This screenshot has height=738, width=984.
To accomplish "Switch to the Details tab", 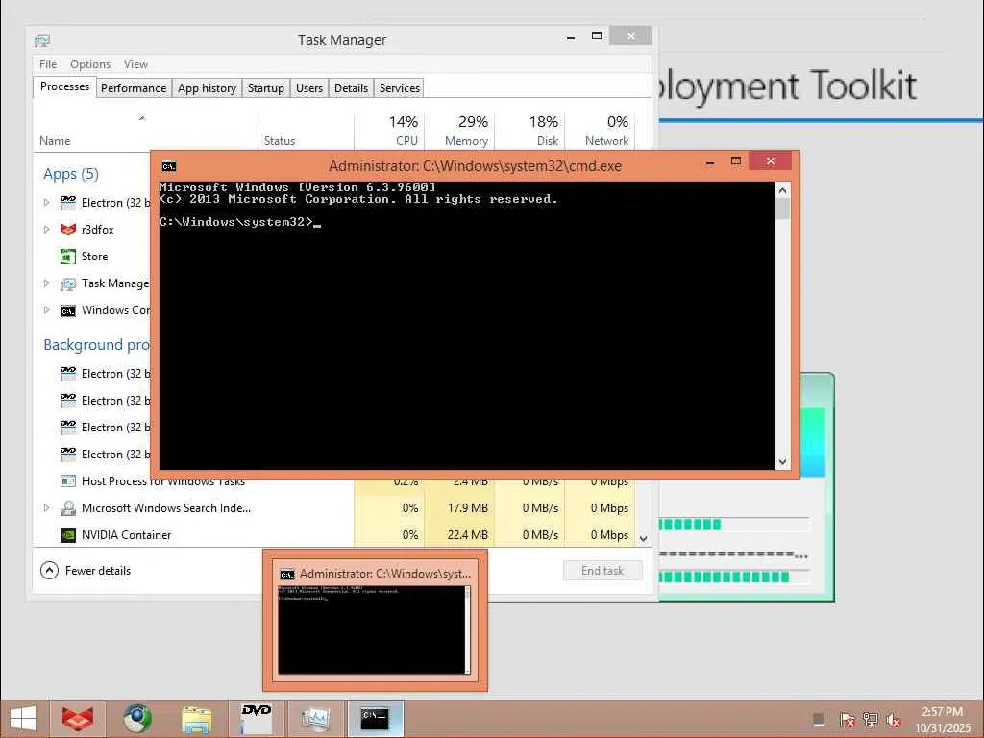I will 352,88.
